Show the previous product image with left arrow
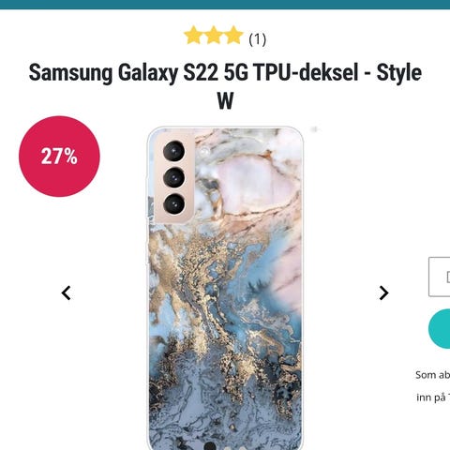 (67, 293)
